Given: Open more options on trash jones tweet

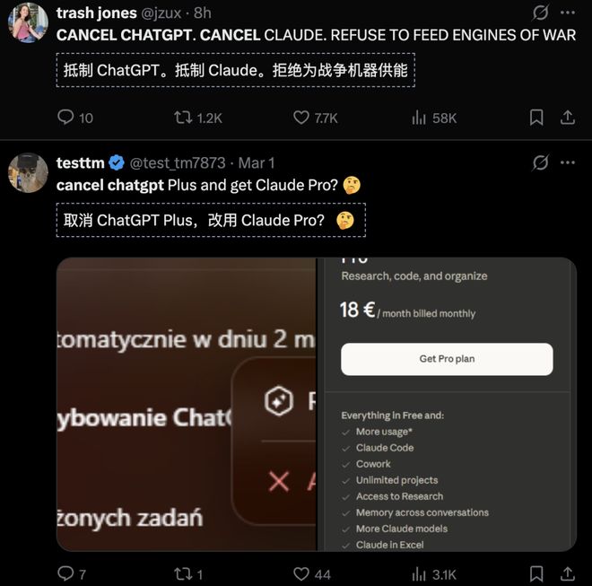Looking at the screenshot, I should point(567,13).
